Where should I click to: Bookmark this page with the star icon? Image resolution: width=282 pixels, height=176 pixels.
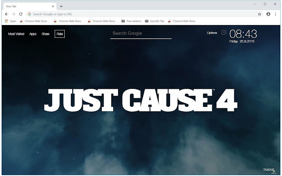(x=260, y=14)
